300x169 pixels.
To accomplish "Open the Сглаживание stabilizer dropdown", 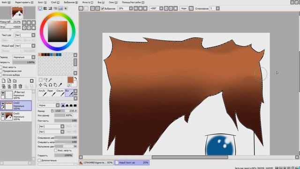I will pos(217,8).
